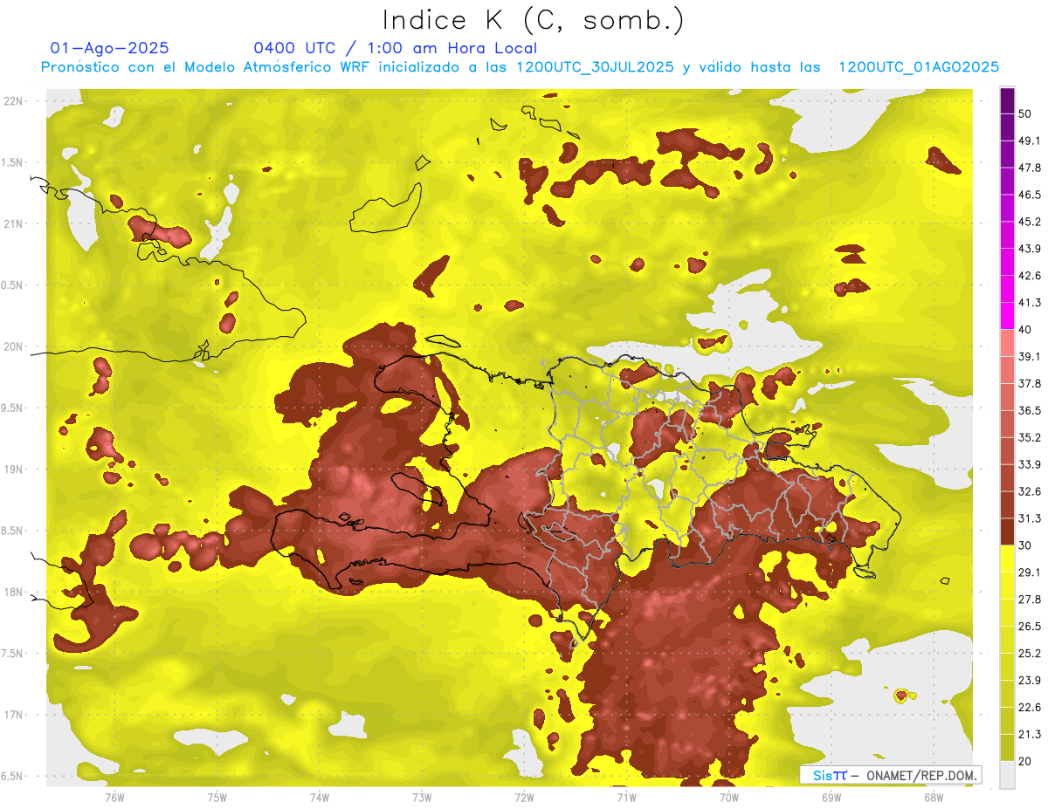Click the "19N" latitude label
Screen dimensions: 1048x809
[14, 470]
